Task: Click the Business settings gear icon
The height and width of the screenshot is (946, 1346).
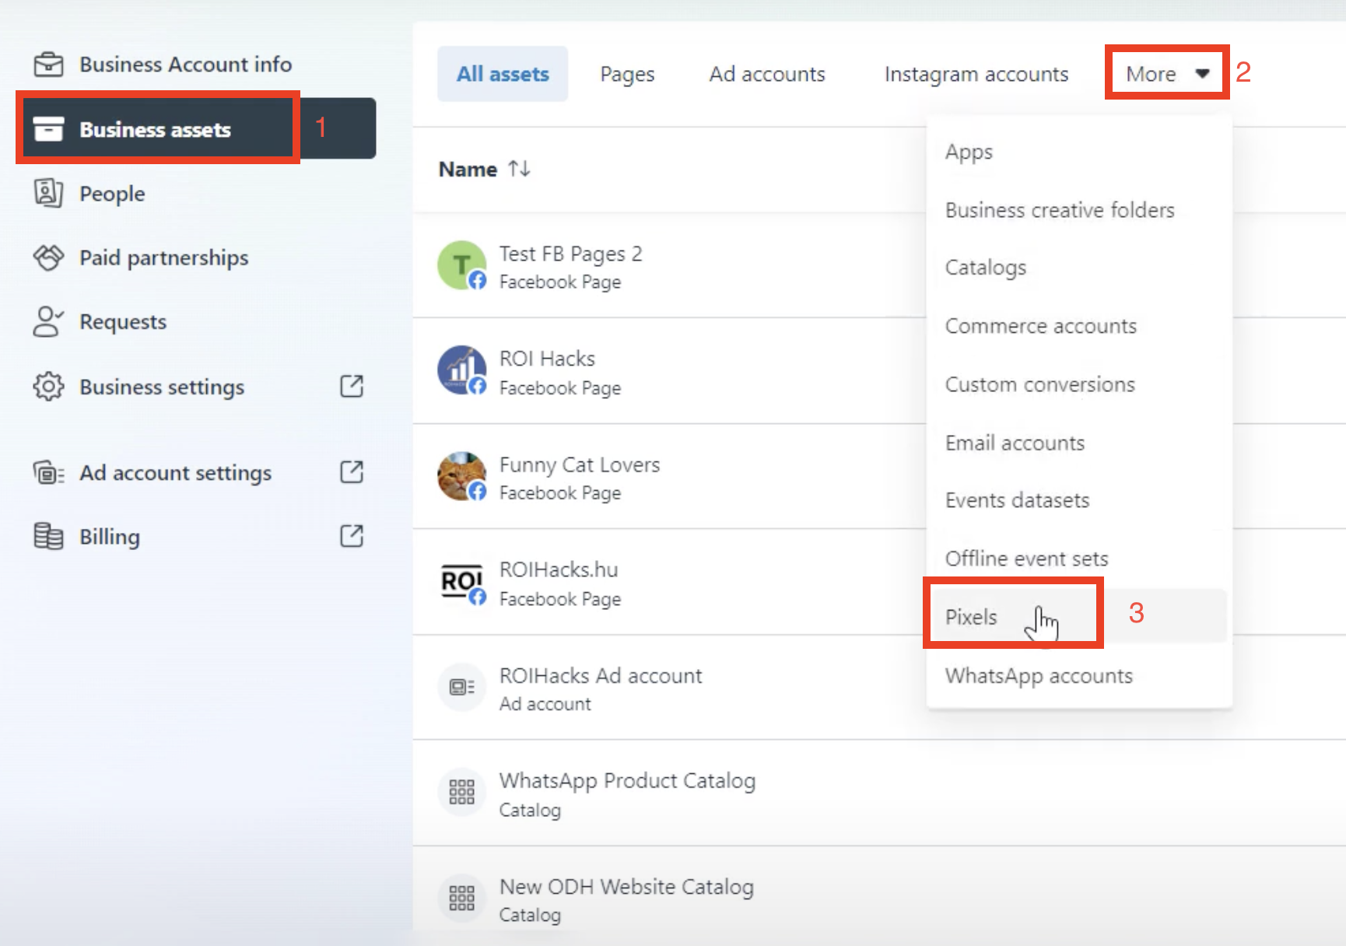Action: [48, 386]
